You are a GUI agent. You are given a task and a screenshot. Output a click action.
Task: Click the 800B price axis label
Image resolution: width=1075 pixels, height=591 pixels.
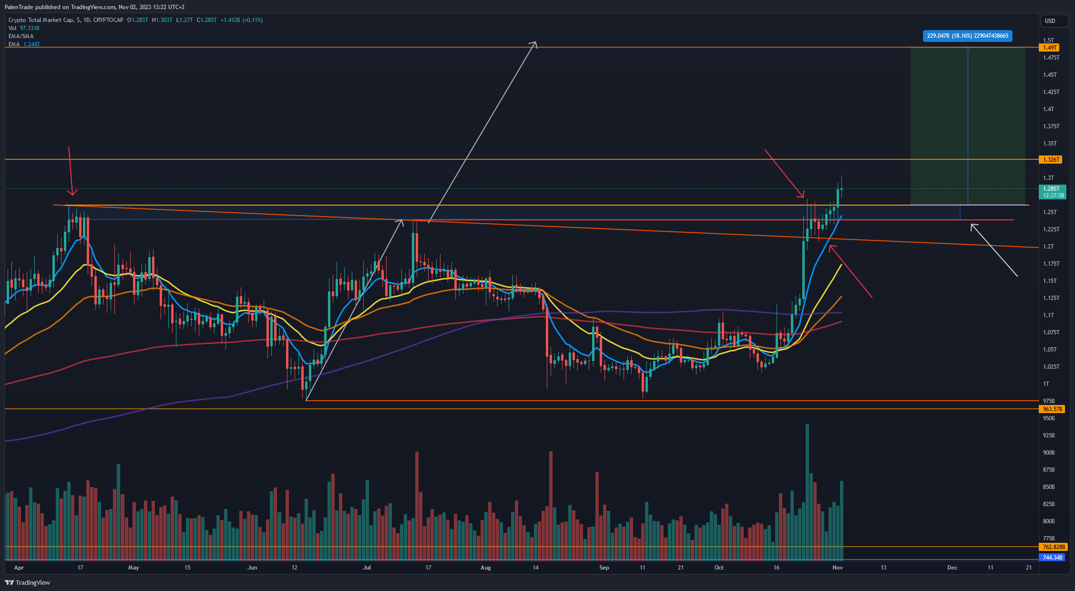tap(1049, 521)
